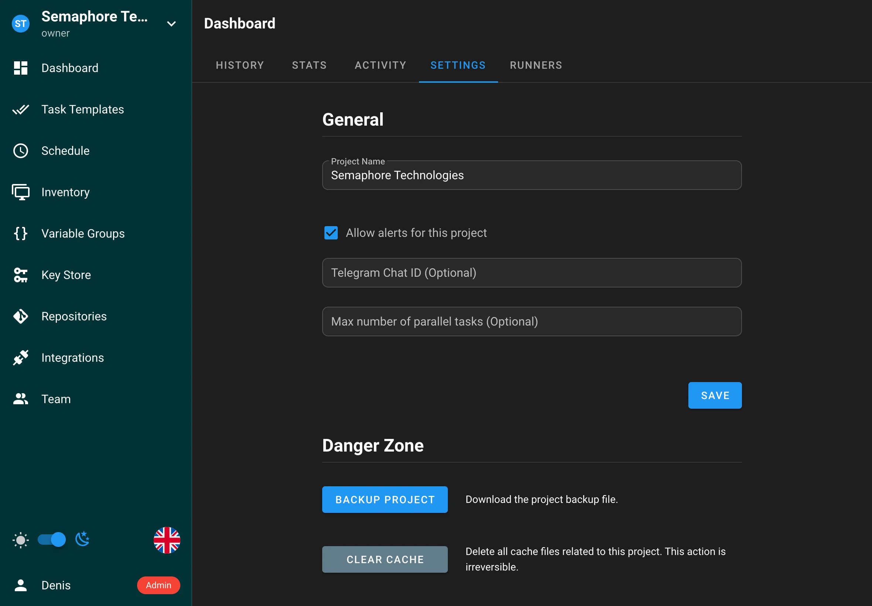The image size is (872, 606).
Task: Click the Save button
Action: point(715,395)
